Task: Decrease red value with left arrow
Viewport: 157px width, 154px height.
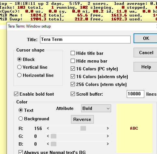Action: pos(48,128)
